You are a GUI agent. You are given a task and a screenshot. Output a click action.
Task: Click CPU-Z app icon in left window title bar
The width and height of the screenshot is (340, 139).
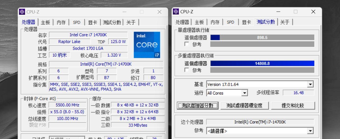click(x=22, y=12)
